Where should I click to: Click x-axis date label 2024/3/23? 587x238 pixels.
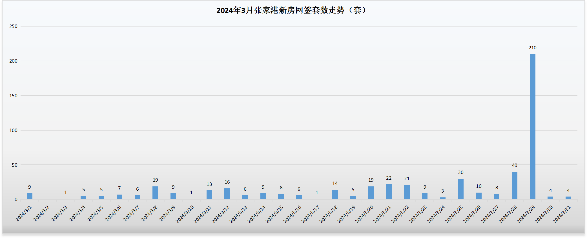(418, 214)
